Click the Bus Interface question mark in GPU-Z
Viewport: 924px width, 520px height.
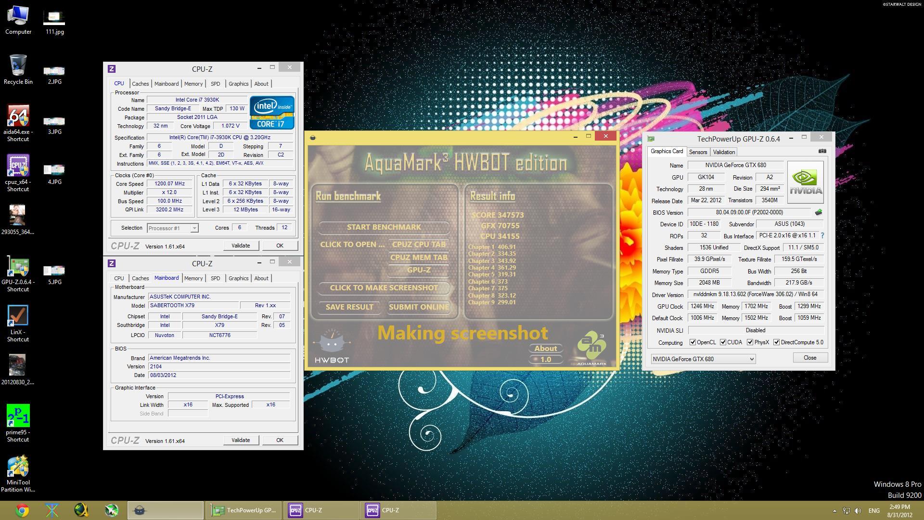point(822,235)
